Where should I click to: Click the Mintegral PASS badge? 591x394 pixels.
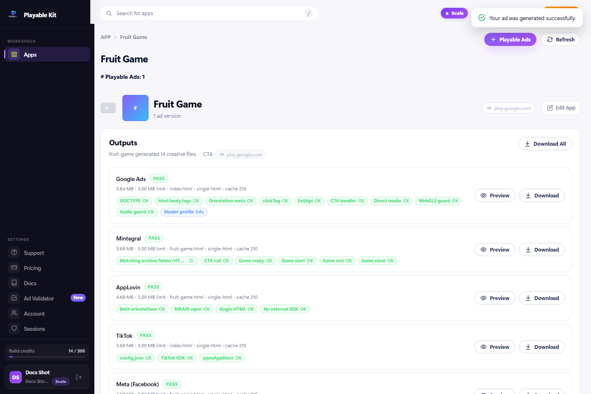tap(154, 238)
